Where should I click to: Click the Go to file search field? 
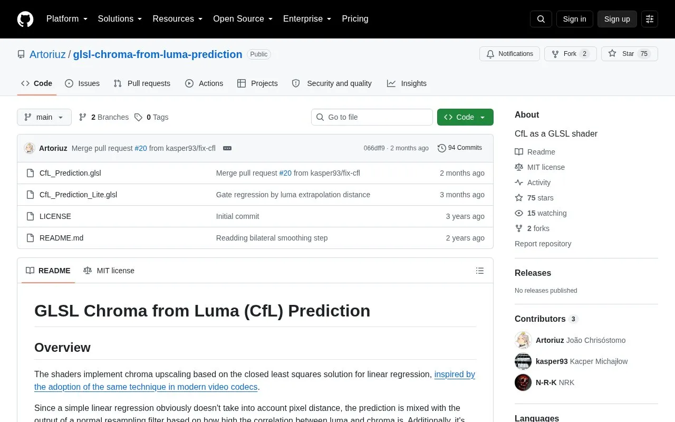click(x=372, y=117)
